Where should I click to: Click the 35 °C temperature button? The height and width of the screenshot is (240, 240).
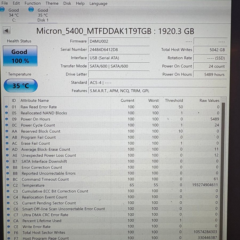(x=21, y=86)
